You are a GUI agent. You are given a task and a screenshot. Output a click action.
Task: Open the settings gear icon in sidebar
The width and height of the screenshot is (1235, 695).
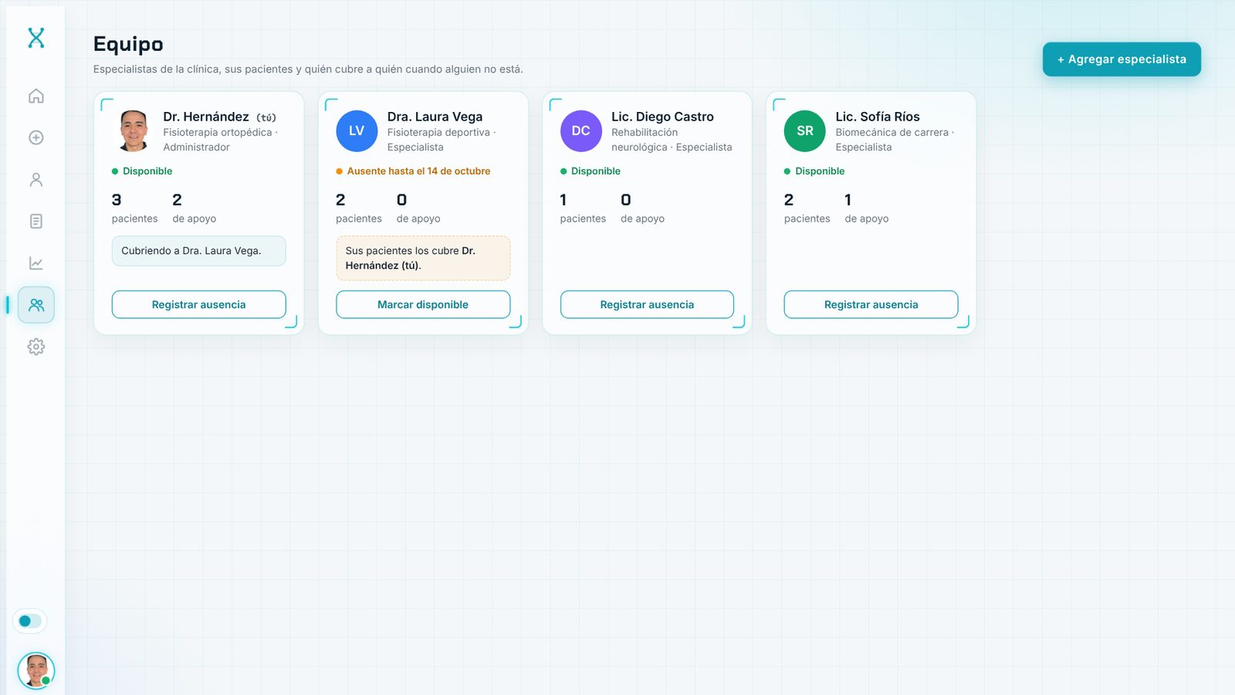(x=36, y=347)
